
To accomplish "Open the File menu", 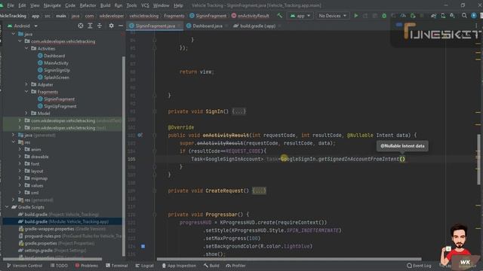I will click(x=11, y=5).
